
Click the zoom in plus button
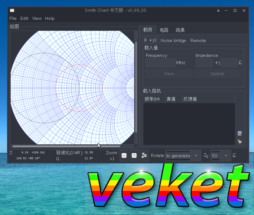134,156
